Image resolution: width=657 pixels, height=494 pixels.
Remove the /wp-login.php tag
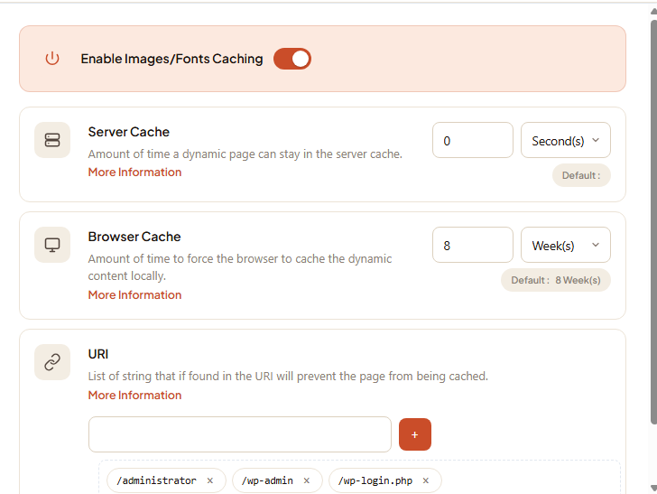426,480
